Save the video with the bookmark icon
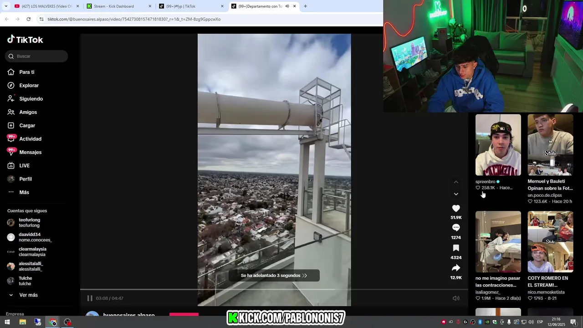The height and width of the screenshot is (328, 583). pyautogui.click(x=456, y=248)
